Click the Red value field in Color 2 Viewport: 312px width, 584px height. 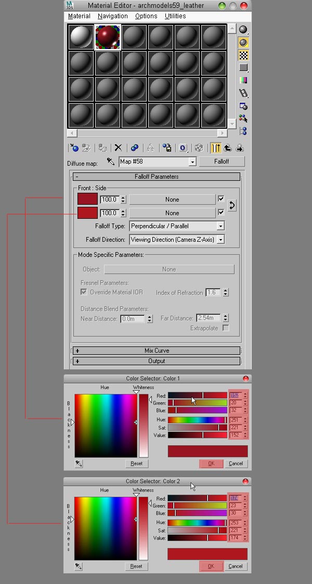(235, 498)
